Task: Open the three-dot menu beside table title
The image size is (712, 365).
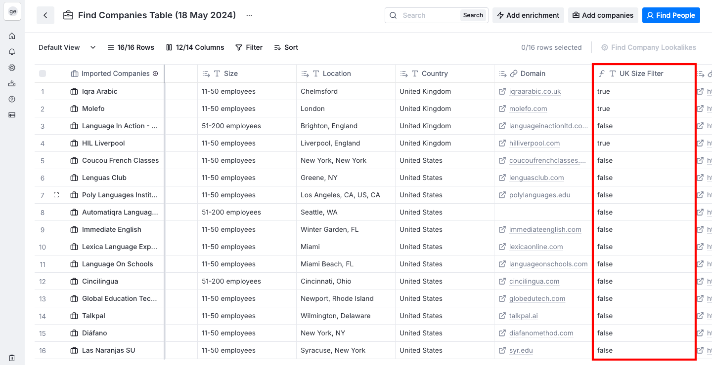Action: [249, 15]
